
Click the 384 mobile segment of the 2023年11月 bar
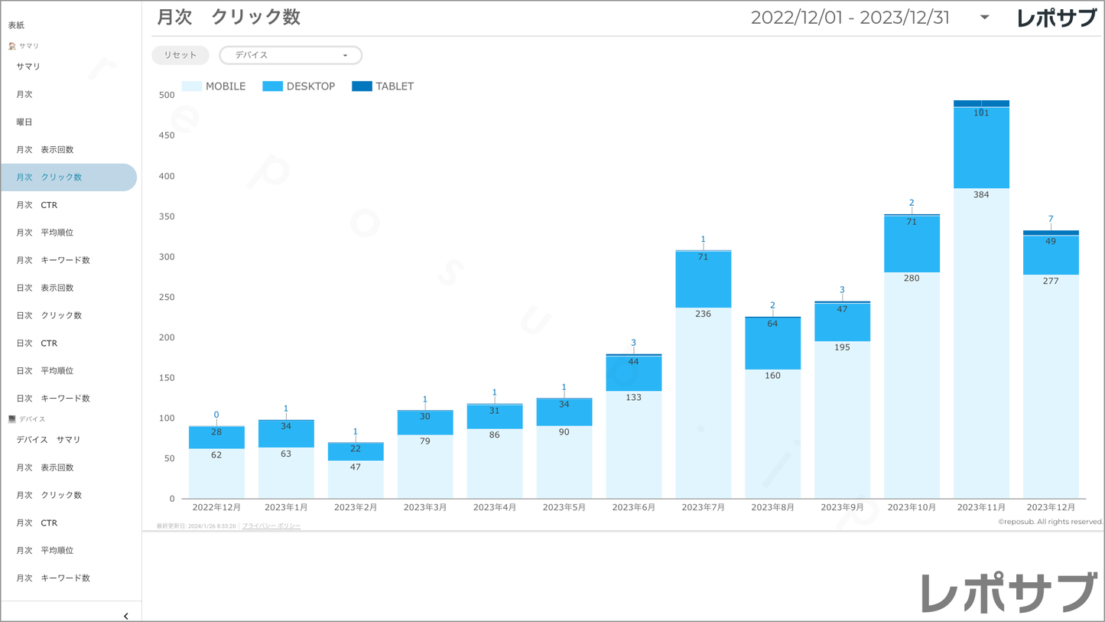coord(981,344)
